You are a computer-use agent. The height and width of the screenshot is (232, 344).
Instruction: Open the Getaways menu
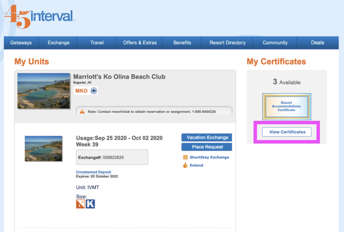pyautogui.click(x=21, y=43)
